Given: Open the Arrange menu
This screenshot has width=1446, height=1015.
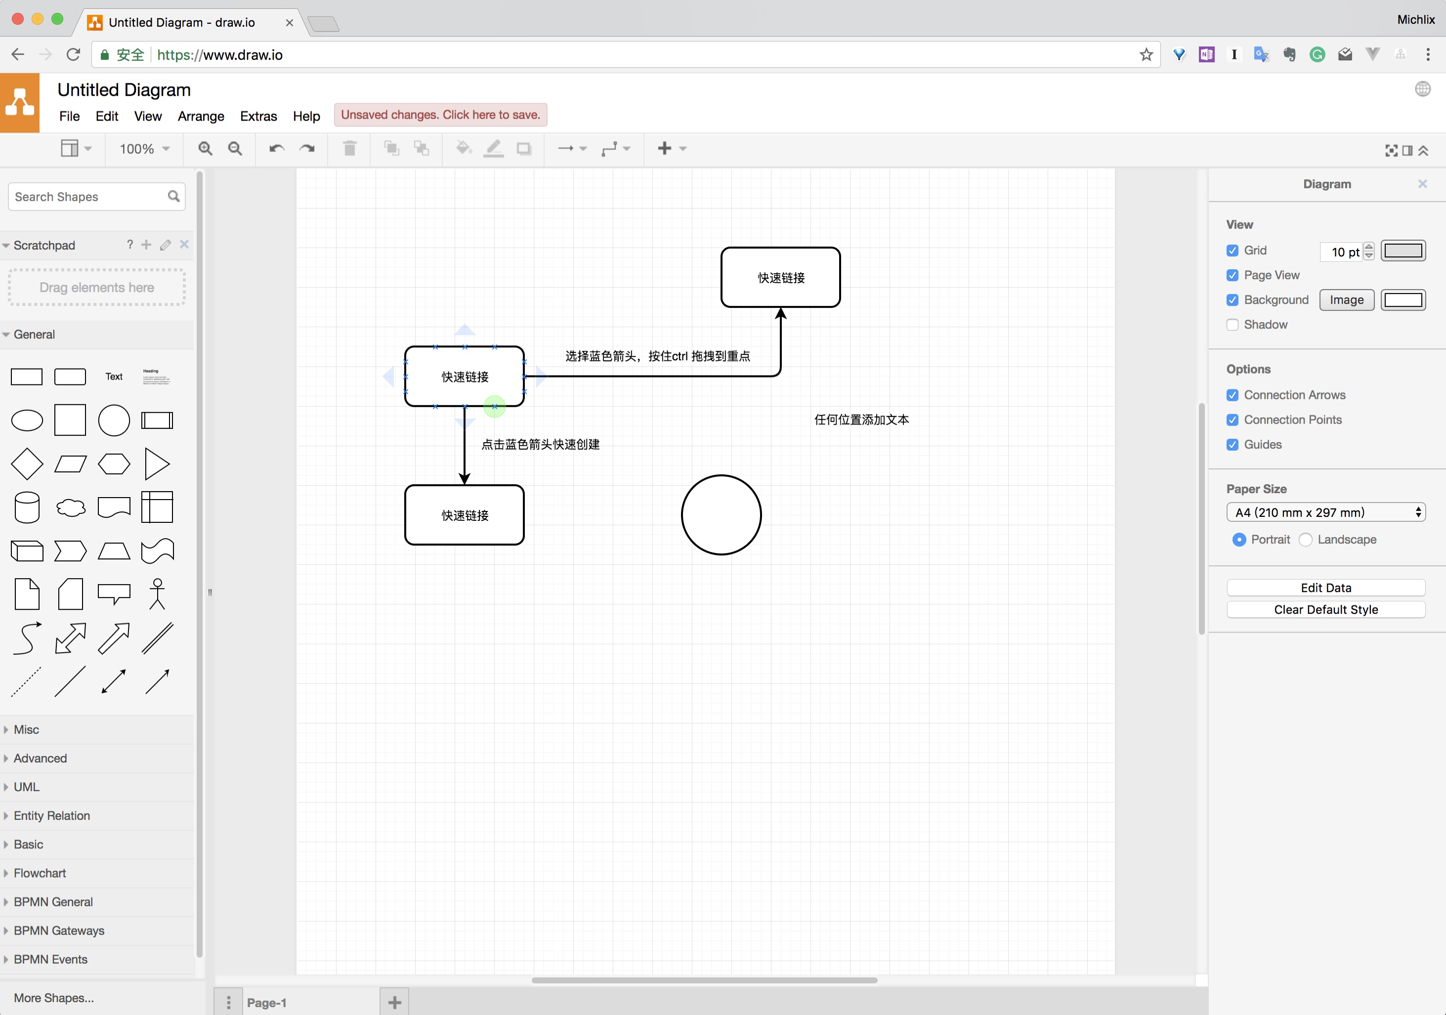Looking at the screenshot, I should (x=201, y=117).
